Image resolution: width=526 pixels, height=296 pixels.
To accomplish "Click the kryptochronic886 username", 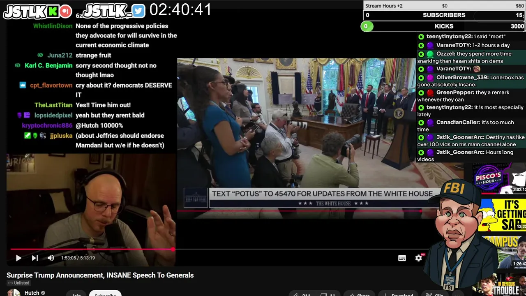I will point(47,125).
